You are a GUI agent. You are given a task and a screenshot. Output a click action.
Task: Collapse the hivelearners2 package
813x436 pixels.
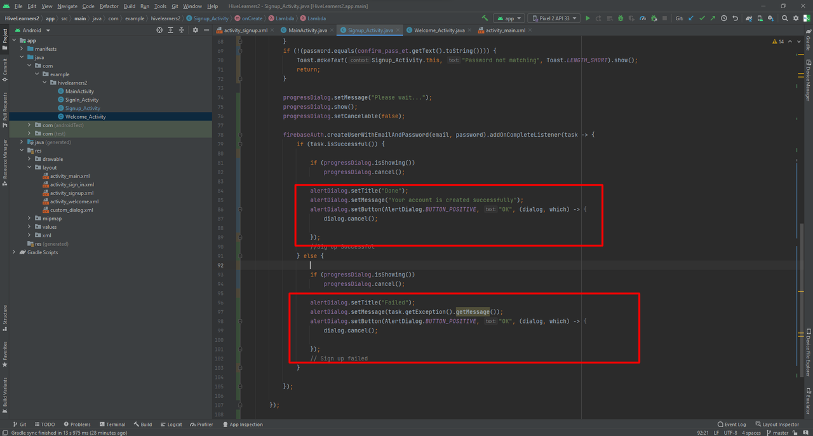point(44,83)
